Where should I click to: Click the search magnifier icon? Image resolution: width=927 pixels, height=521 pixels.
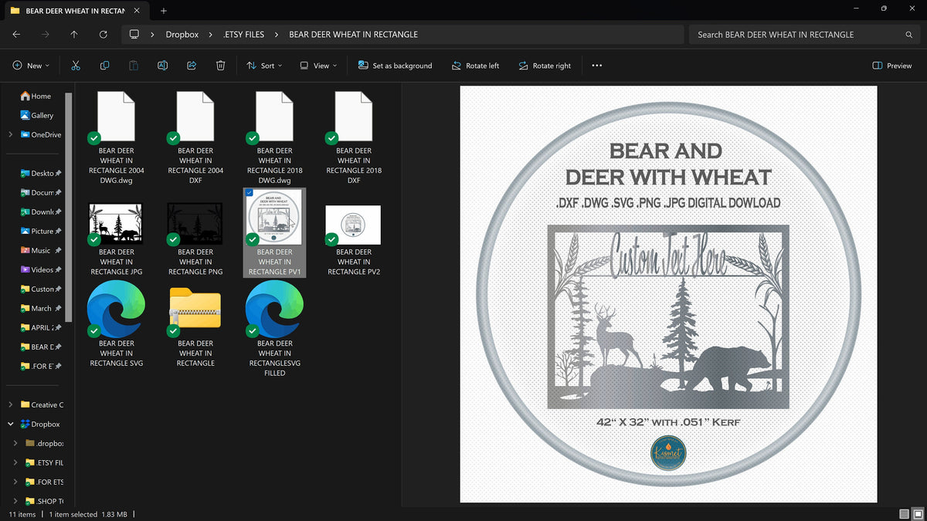click(909, 35)
